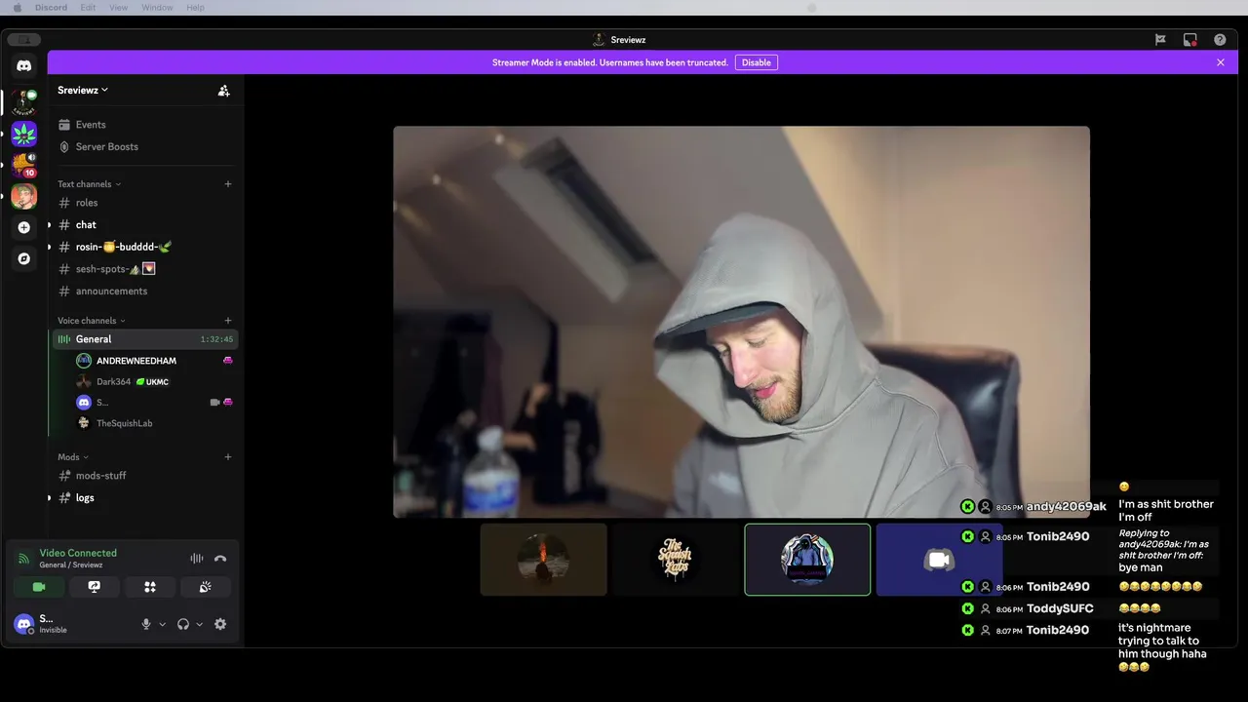Toggle noise suppression waveform icon

[x=197, y=559]
